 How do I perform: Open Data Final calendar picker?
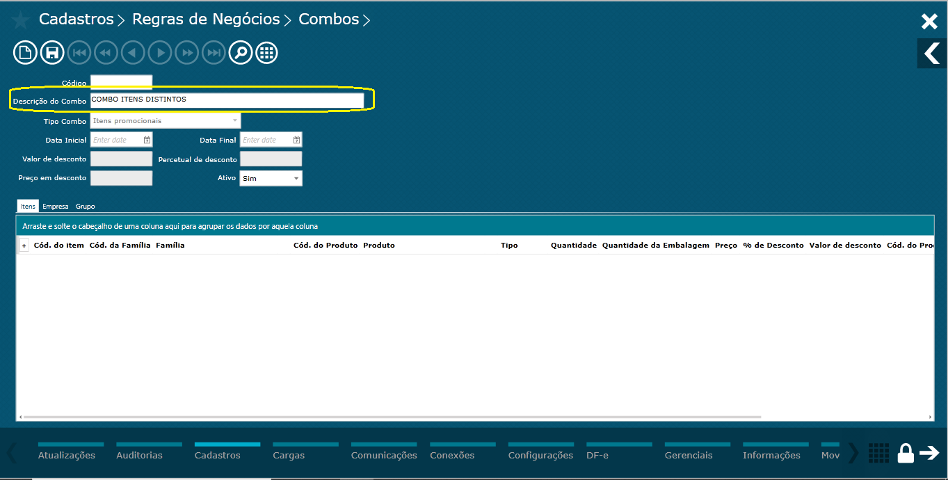pos(296,140)
